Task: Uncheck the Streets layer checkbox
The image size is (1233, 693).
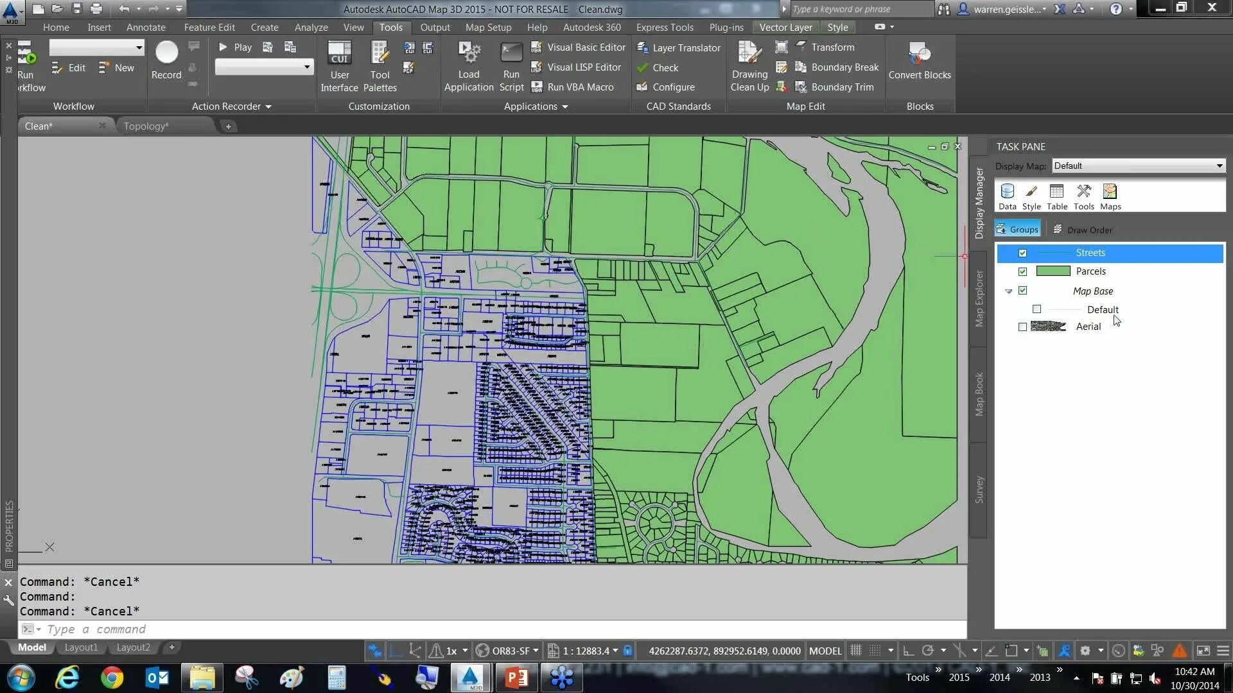Action: [1022, 253]
